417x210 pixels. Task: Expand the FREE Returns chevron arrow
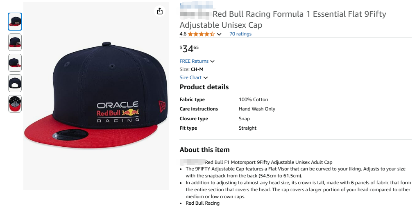click(212, 62)
